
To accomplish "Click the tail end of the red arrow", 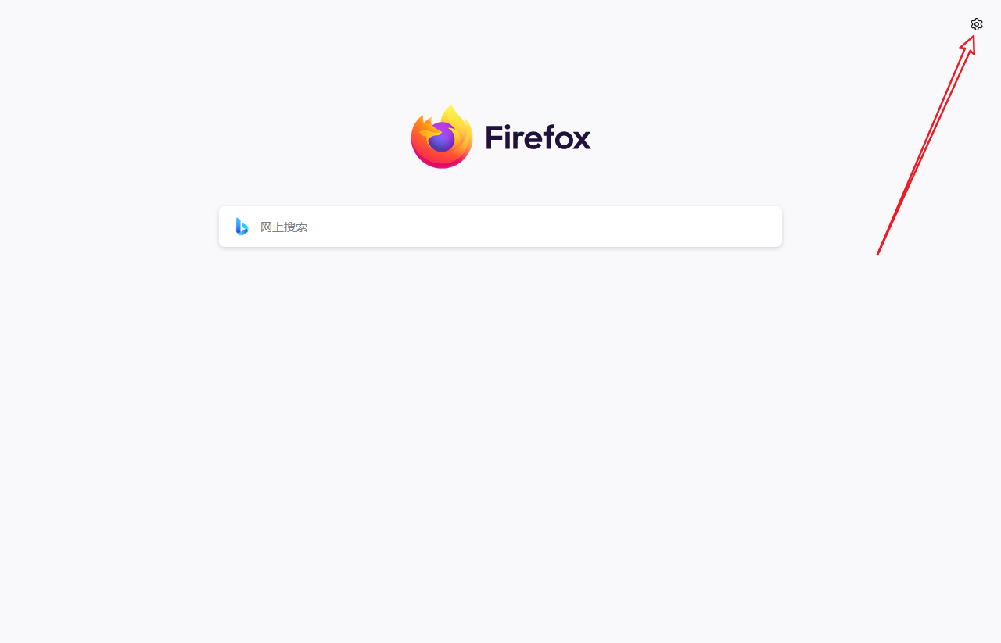I will click(879, 252).
